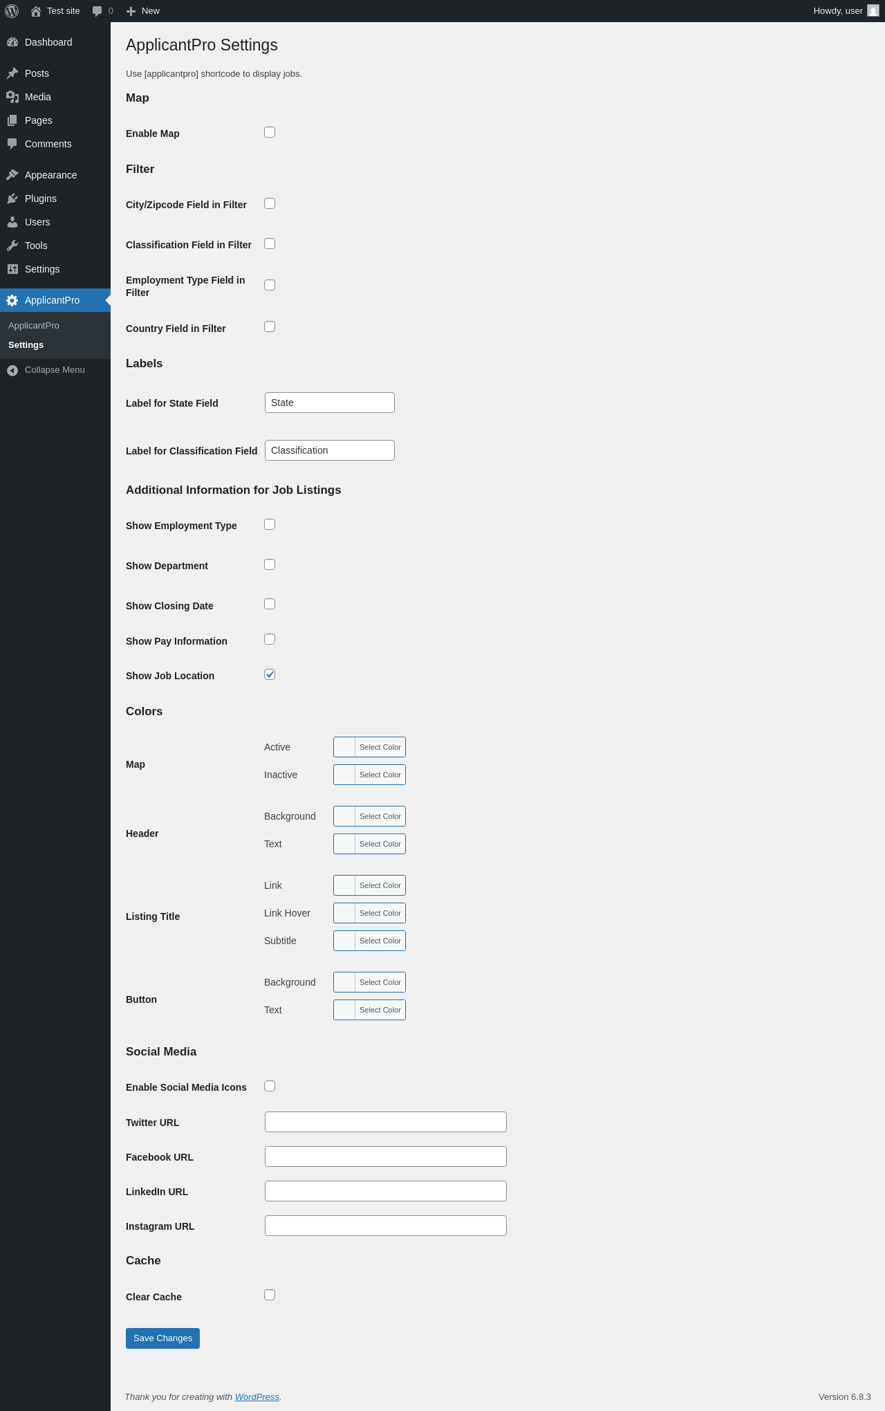Viewport: 885px width, 1411px height.
Task: Click the Dashboard gauge icon
Action: [12, 42]
